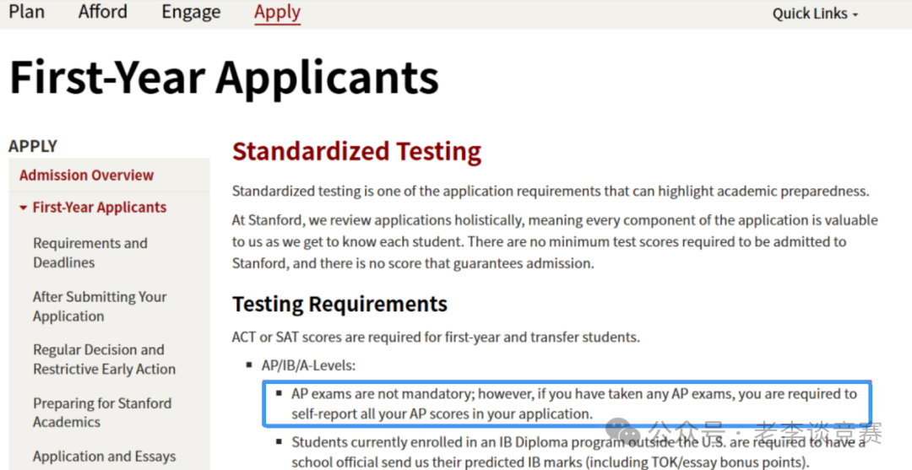The image size is (912, 470).
Task: Click the highlighted AP exams bullet text
Action: (573, 403)
